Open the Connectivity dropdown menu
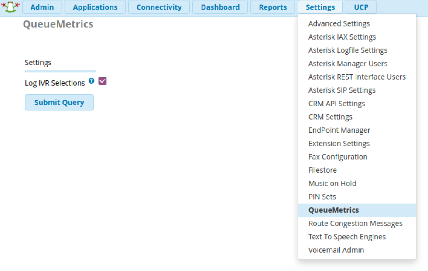The width and height of the screenshot is (428, 271). [159, 7]
